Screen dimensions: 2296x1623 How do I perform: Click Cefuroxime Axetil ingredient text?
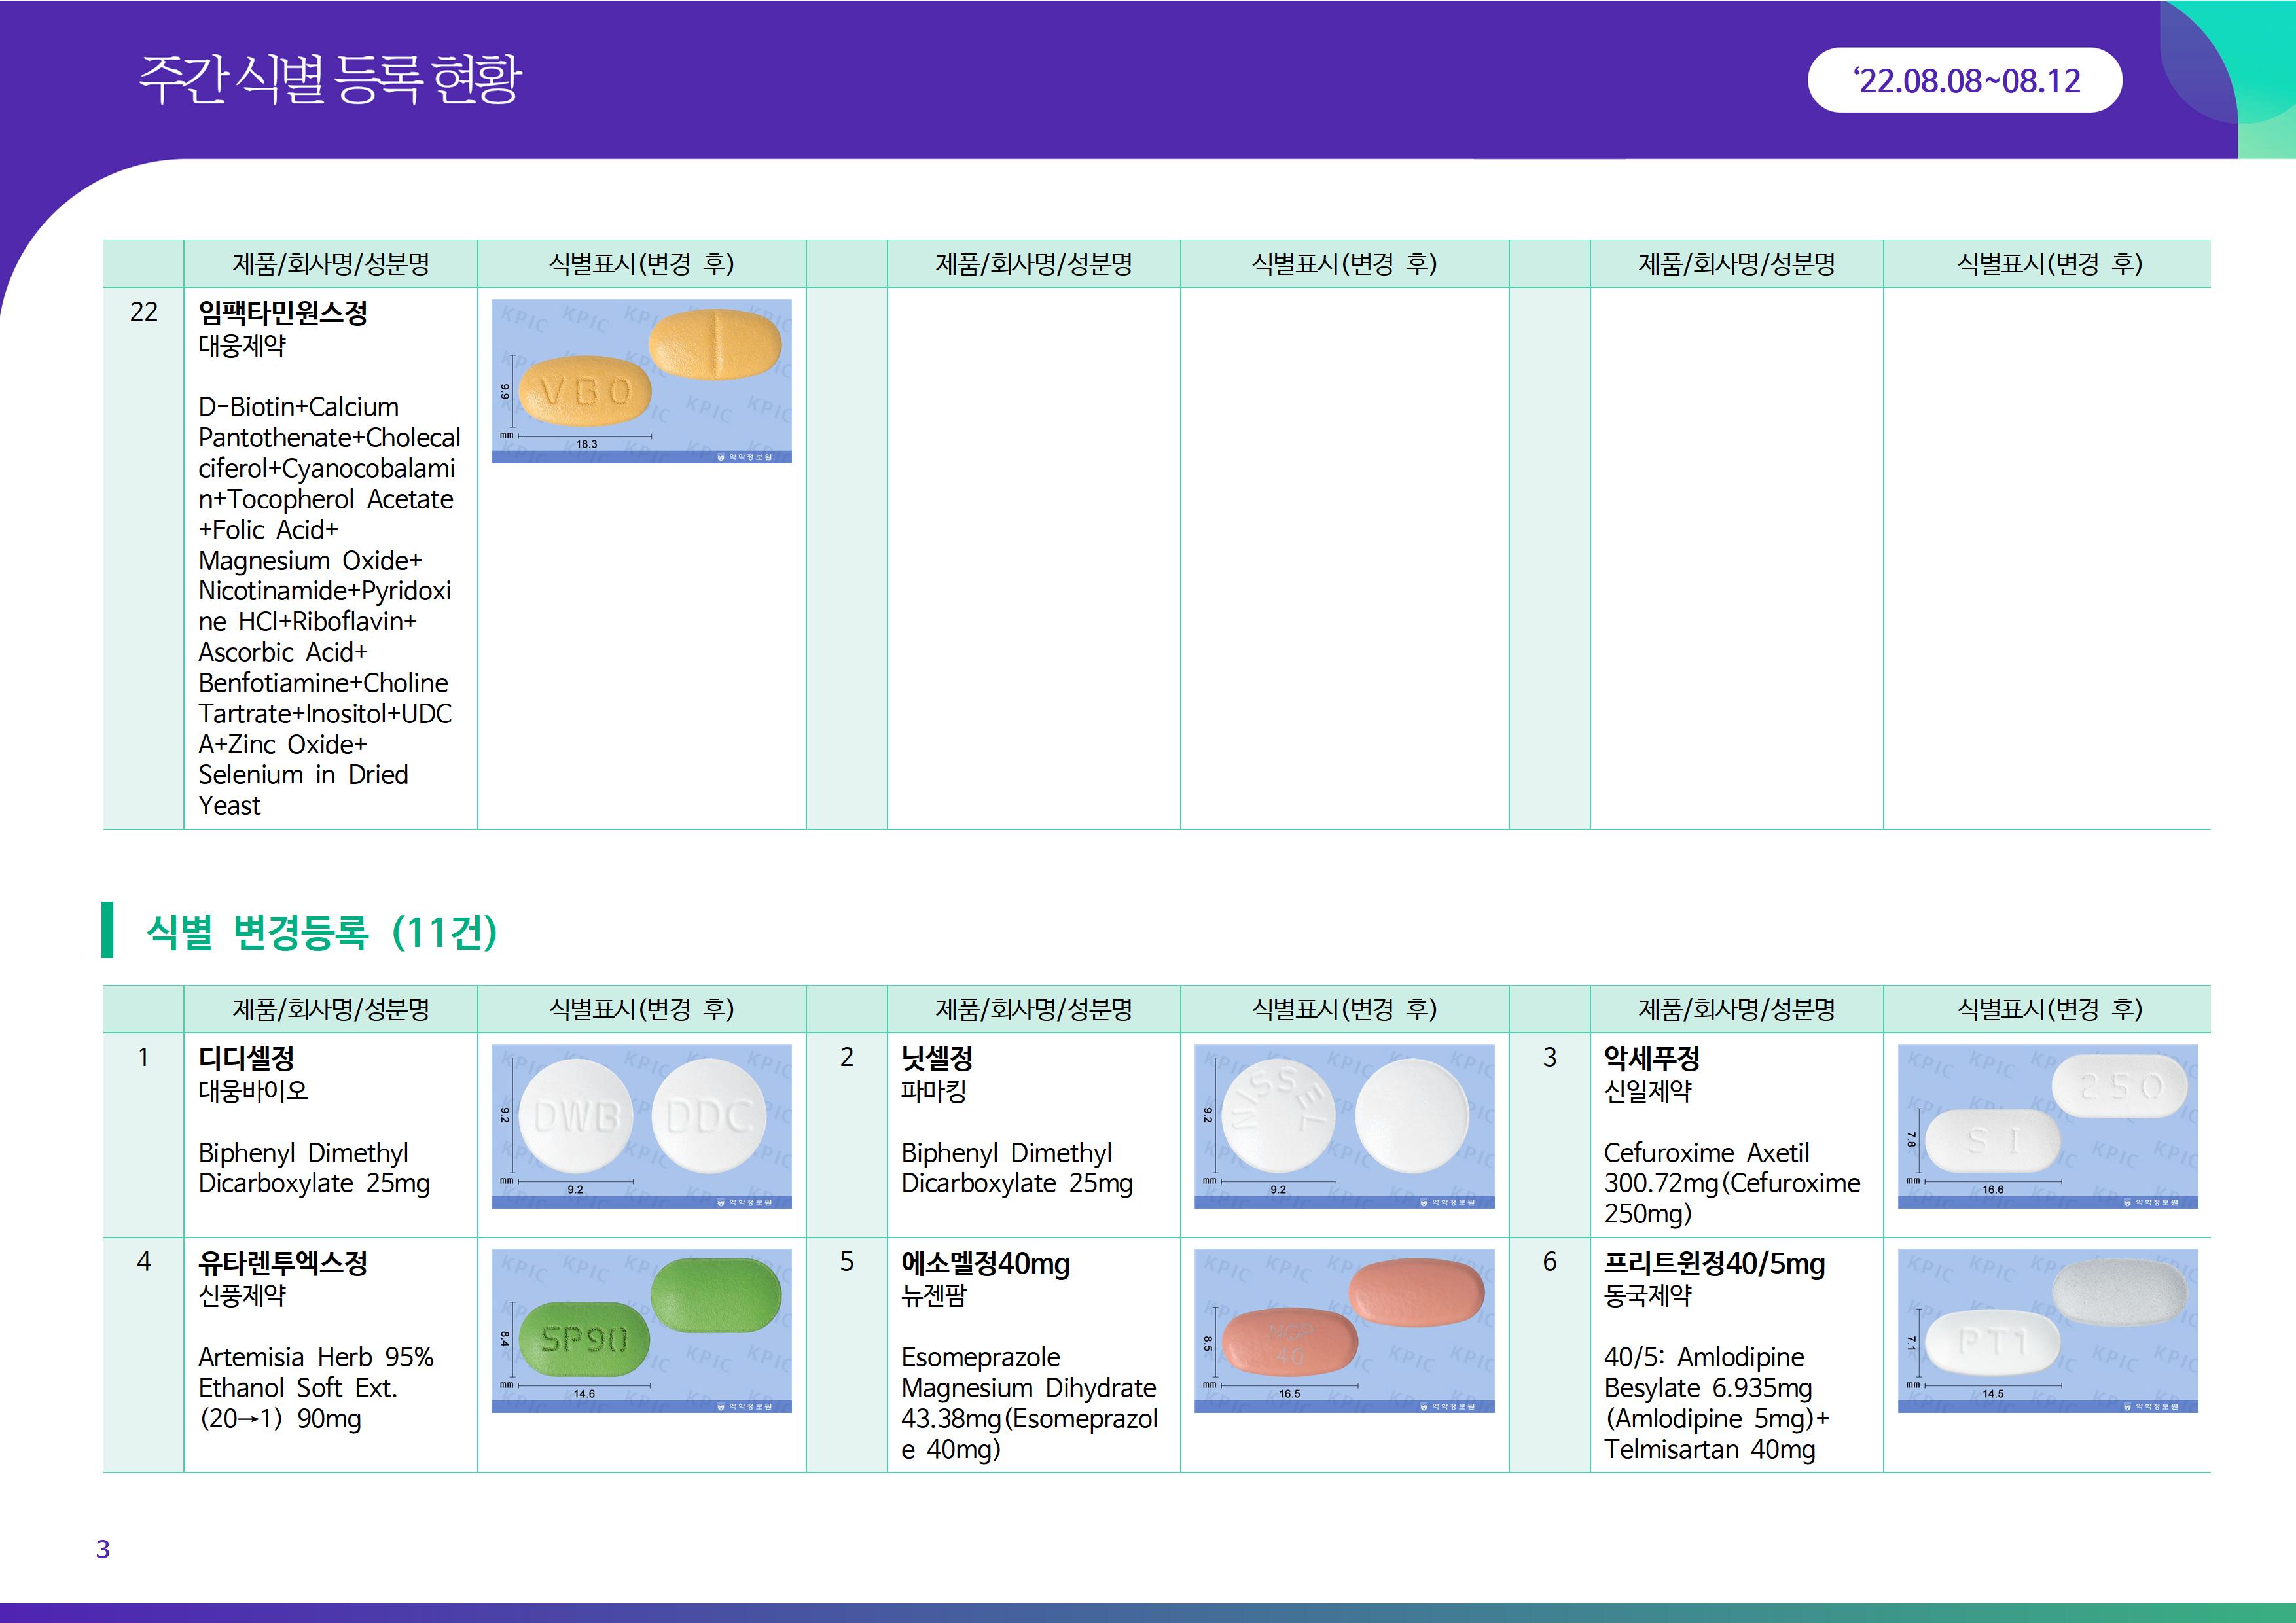click(x=1706, y=1152)
